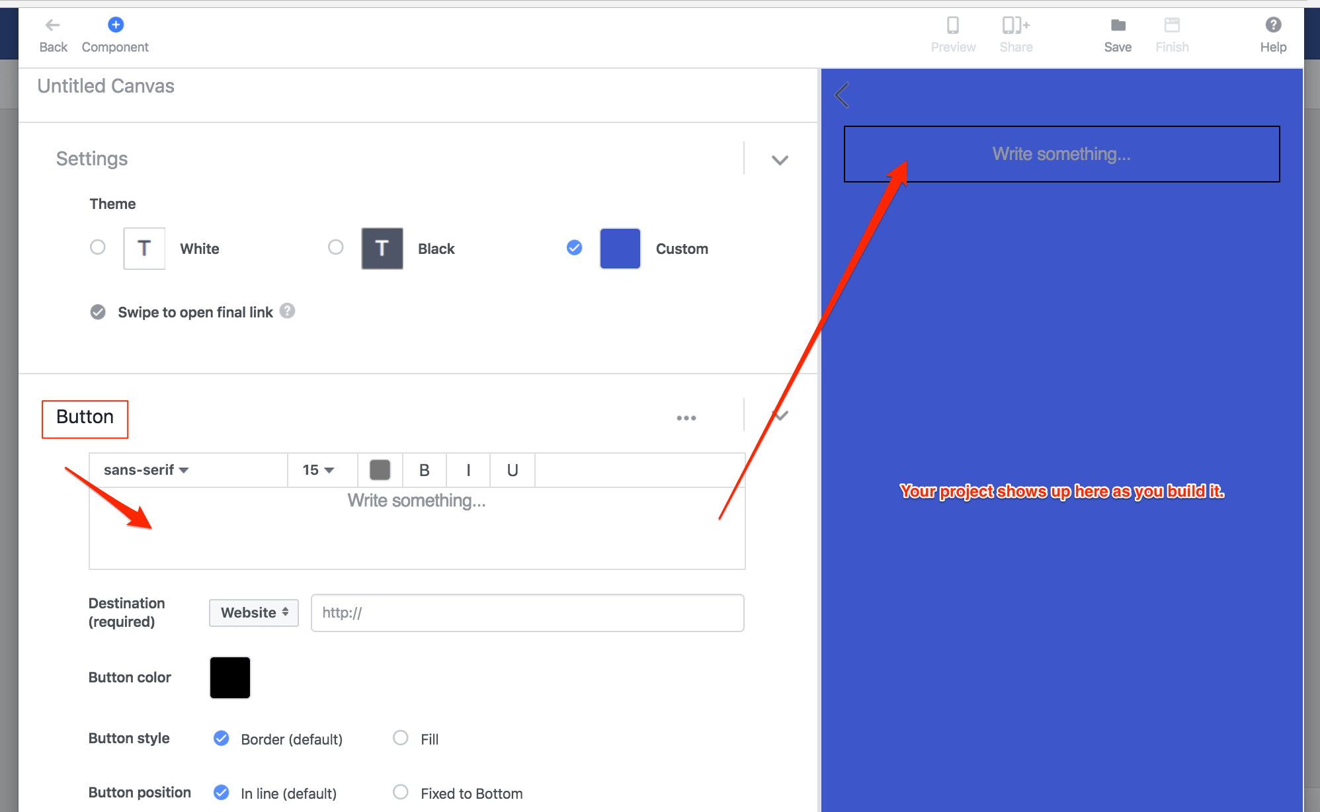Open the Help question mark icon

click(1272, 25)
